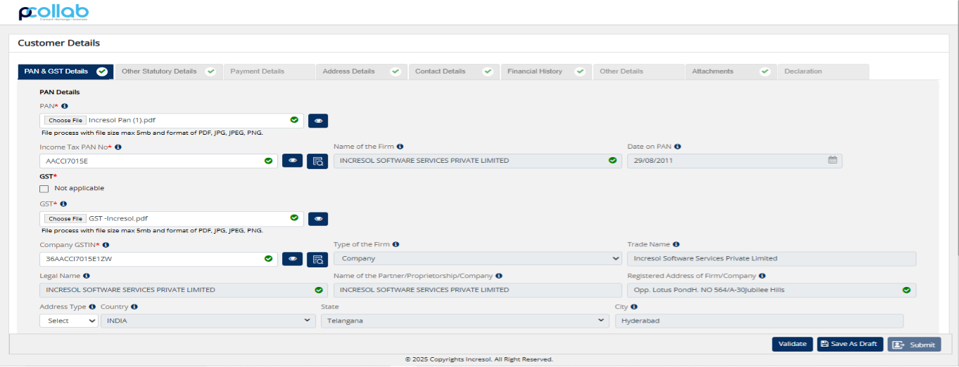This screenshot has height=367, width=959.
Task: Open the Attachments tab
Action: point(731,72)
